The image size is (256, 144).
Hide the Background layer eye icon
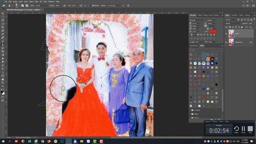(226, 42)
